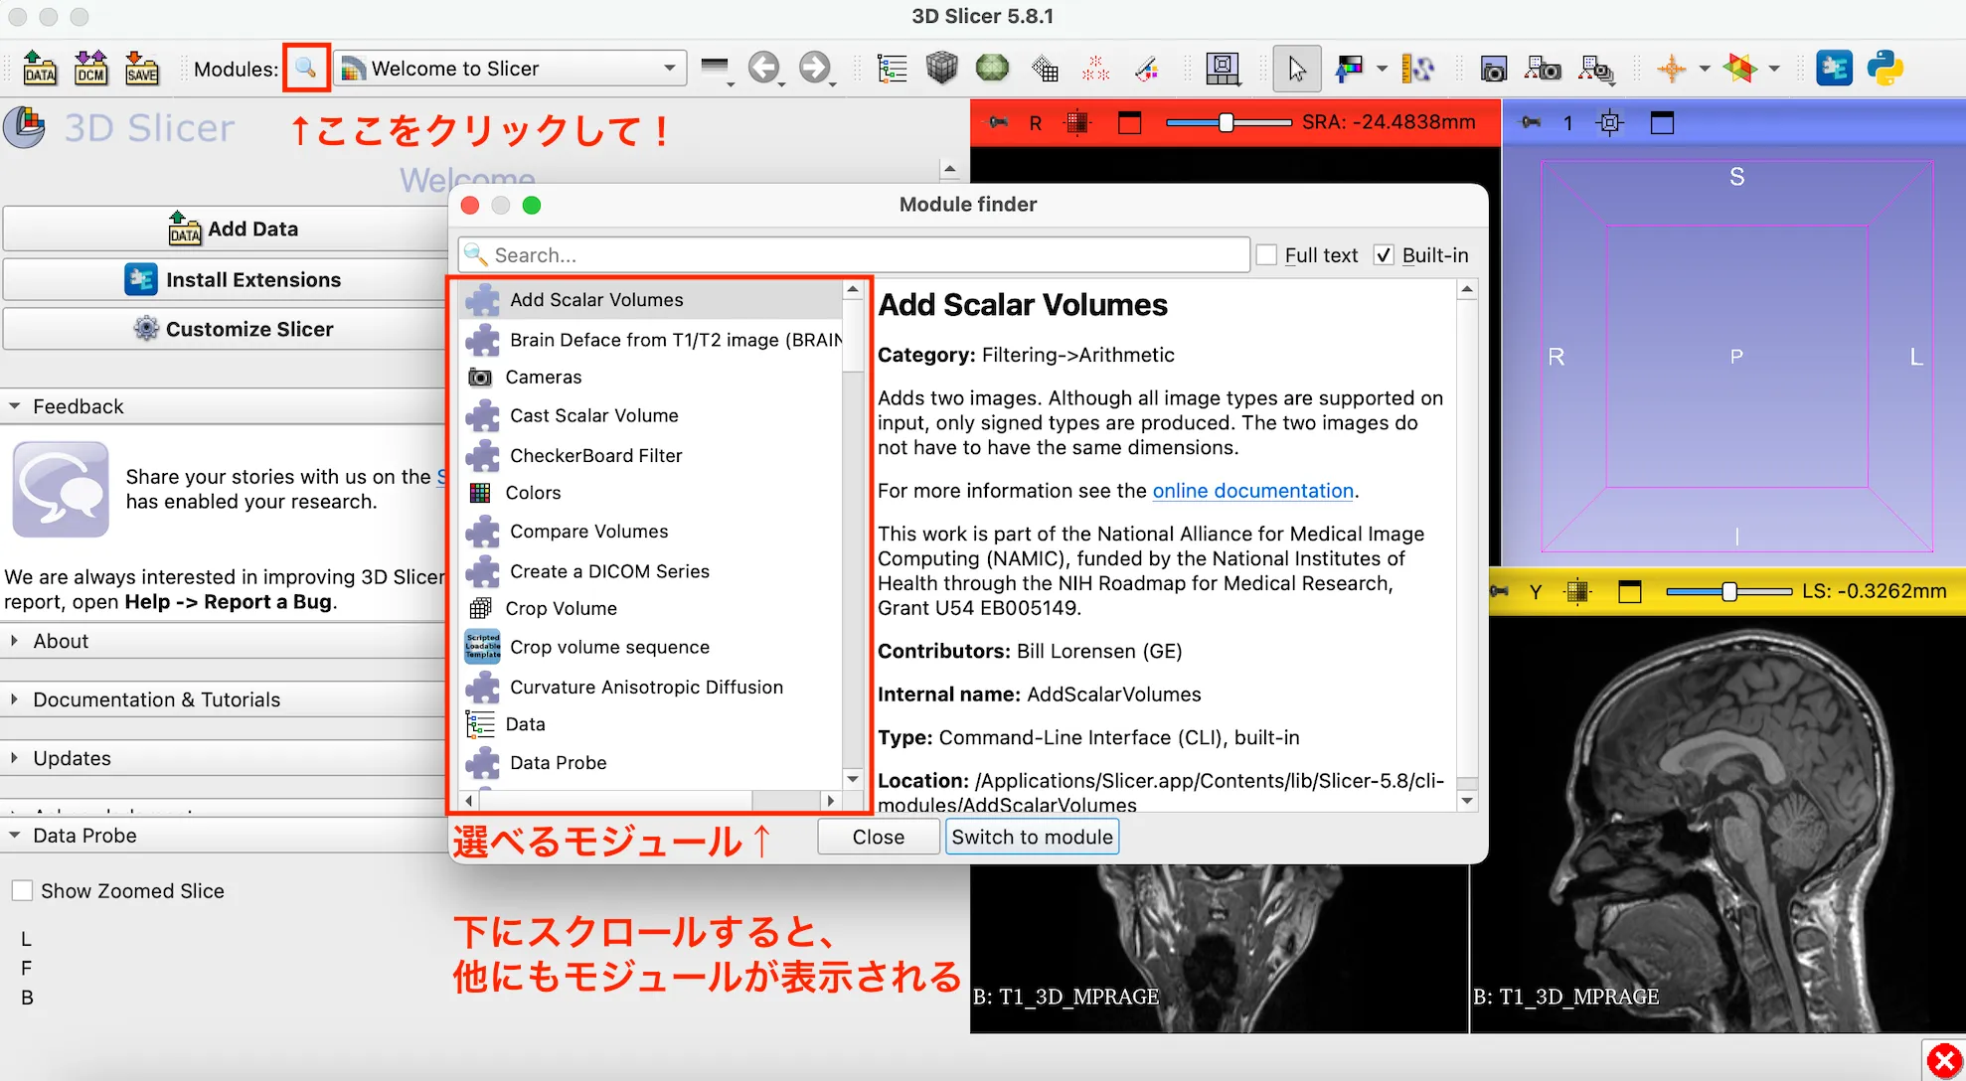This screenshot has width=1966, height=1081.
Task: Expand the Documentation & Tutorials section
Action: [x=156, y=699]
